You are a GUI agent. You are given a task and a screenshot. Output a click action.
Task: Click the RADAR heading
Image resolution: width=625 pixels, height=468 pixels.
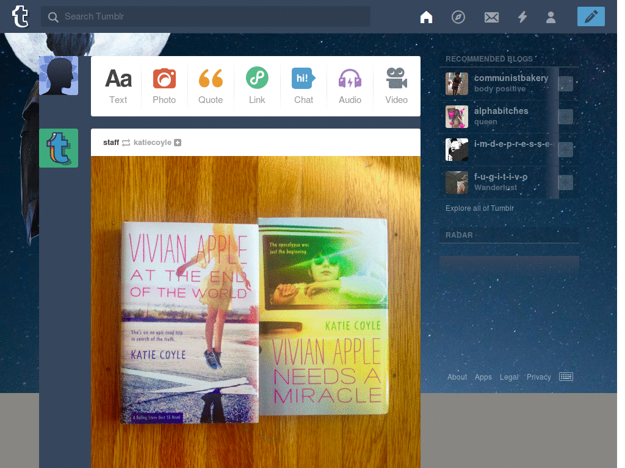459,235
